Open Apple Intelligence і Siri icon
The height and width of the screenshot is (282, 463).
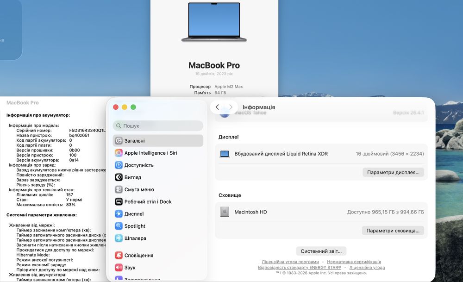point(119,153)
